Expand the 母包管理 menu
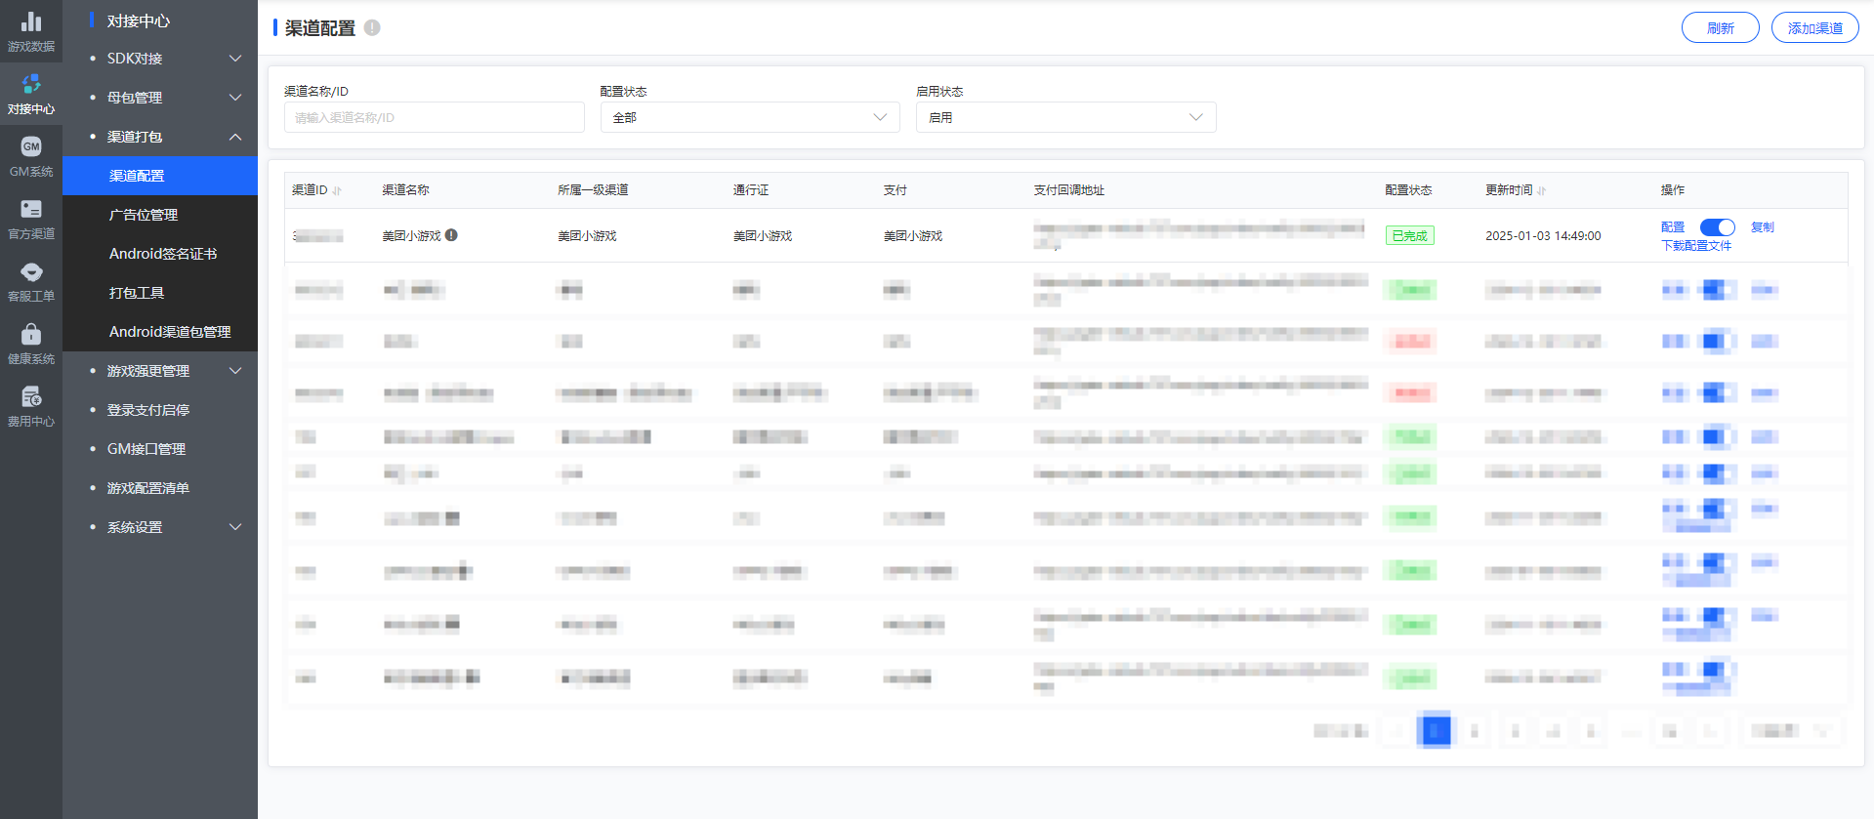Screen dimensions: 1874x819 pos(160,98)
